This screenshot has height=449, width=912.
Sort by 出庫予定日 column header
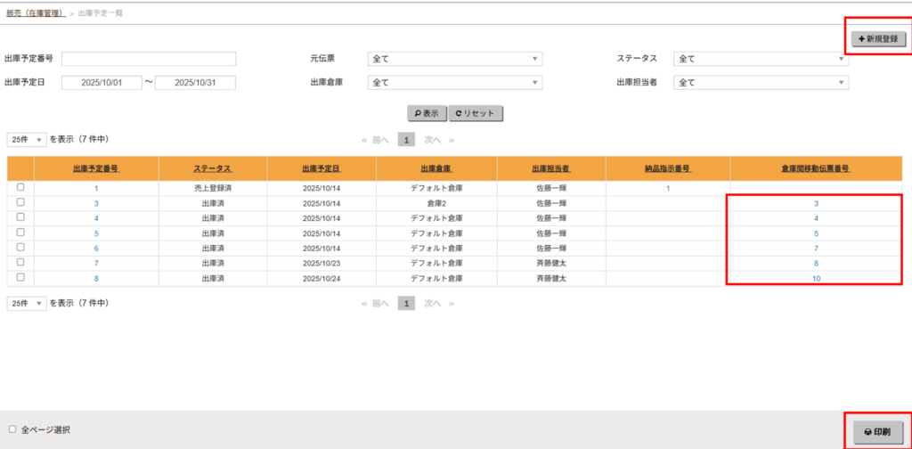tap(321, 168)
